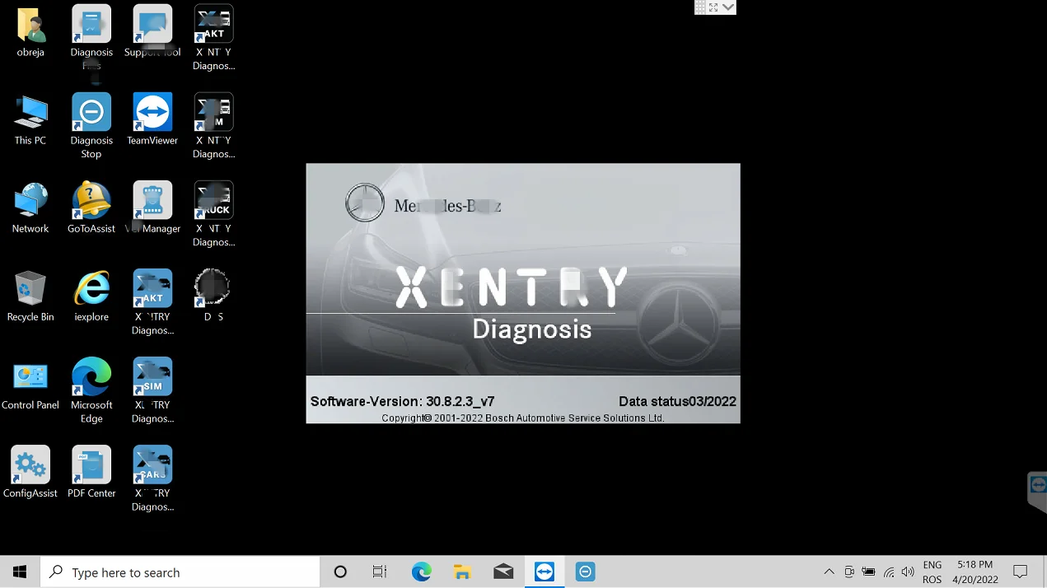The image size is (1047, 588).
Task: Click the Meet Now tray icon
Action: 849,572
